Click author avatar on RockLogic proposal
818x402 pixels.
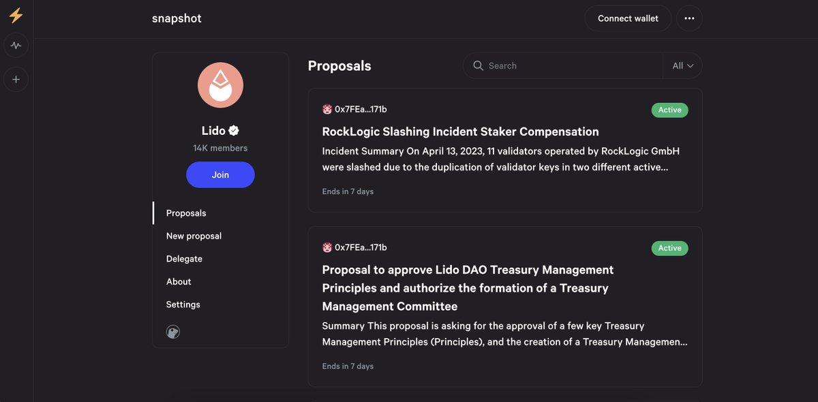pyautogui.click(x=327, y=109)
